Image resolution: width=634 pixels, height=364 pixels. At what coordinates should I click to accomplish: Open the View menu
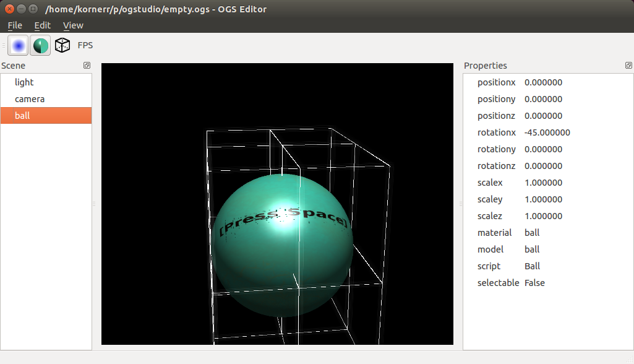click(x=73, y=25)
